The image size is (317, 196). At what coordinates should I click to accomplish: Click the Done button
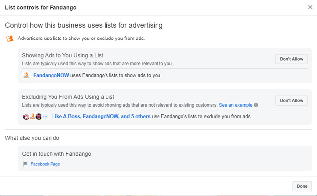(x=302, y=186)
